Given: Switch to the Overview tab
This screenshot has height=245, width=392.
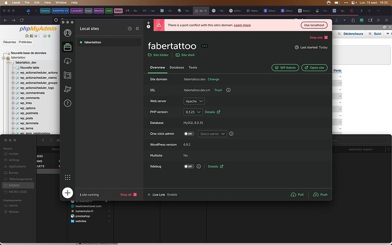Looking at the screenshot, I should (x=157, y=67).
